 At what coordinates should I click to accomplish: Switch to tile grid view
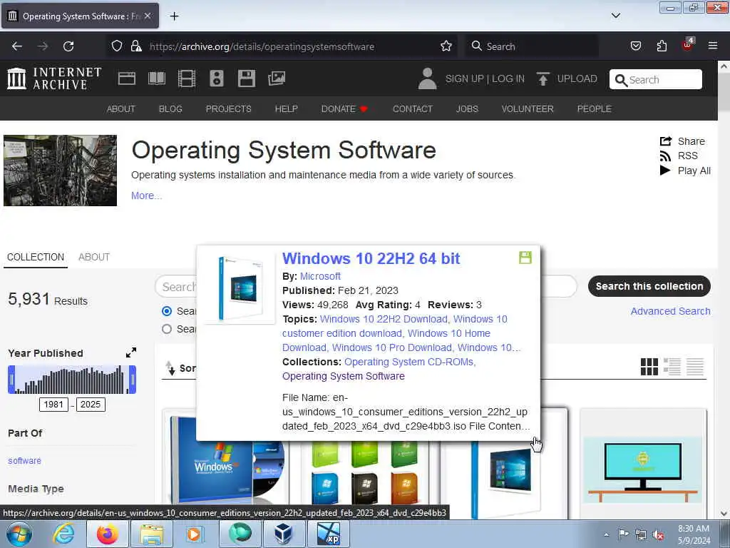(649, 367)
